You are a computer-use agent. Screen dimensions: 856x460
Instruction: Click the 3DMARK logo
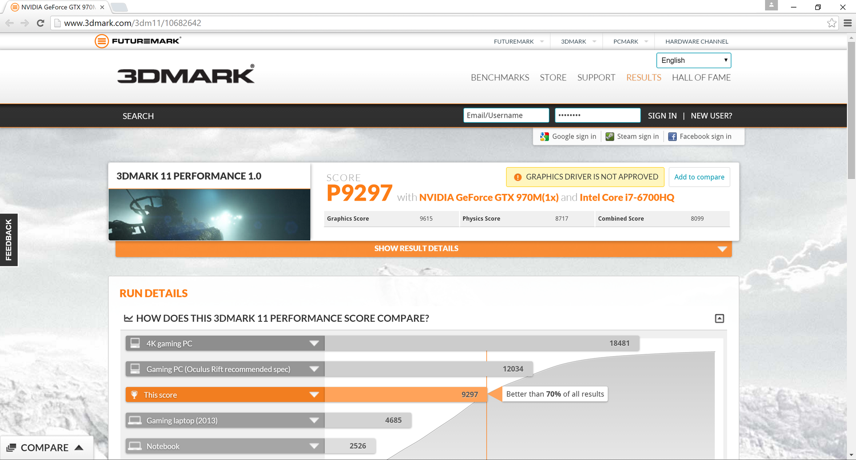[x=186, y=74]
